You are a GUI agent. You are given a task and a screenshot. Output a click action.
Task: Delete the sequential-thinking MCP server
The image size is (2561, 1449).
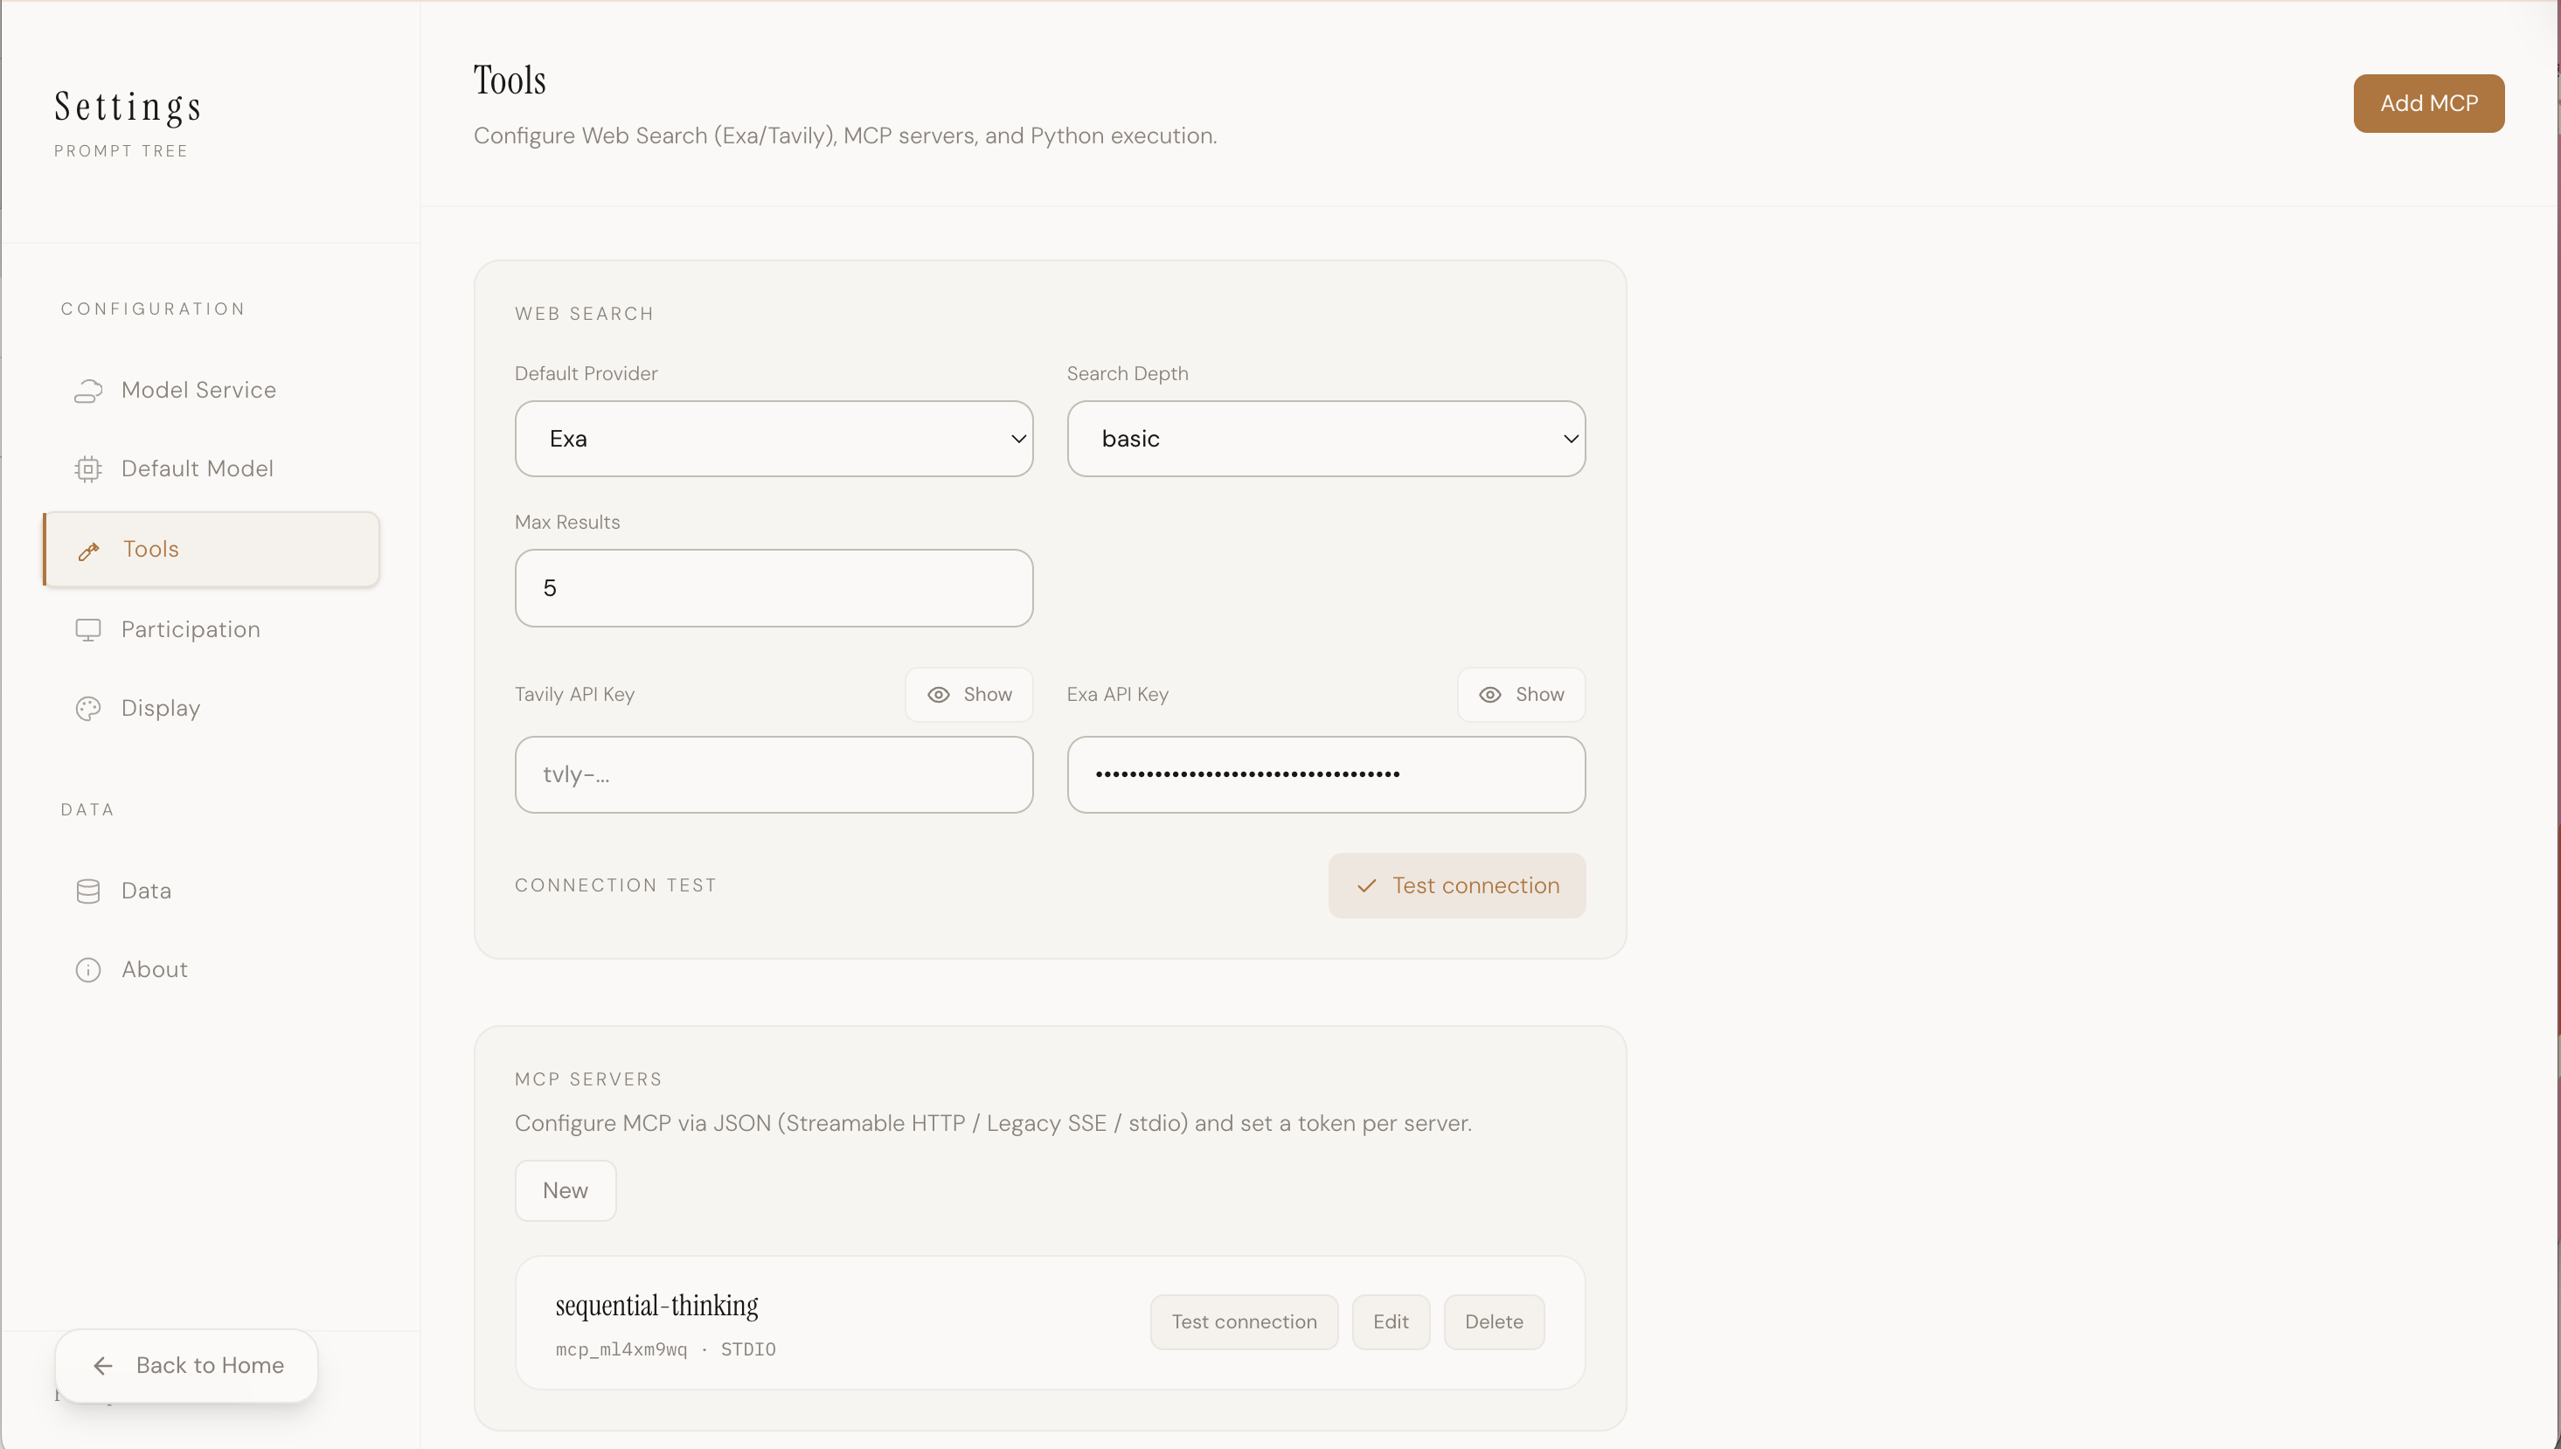[x=1494, y=1321]
